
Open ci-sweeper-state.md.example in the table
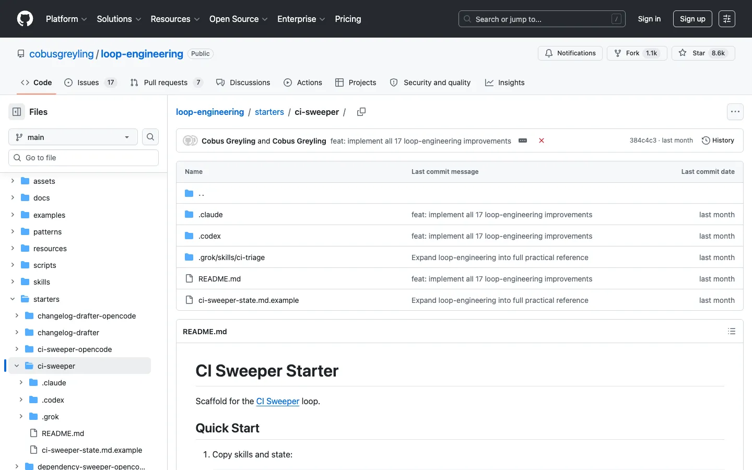249,300
